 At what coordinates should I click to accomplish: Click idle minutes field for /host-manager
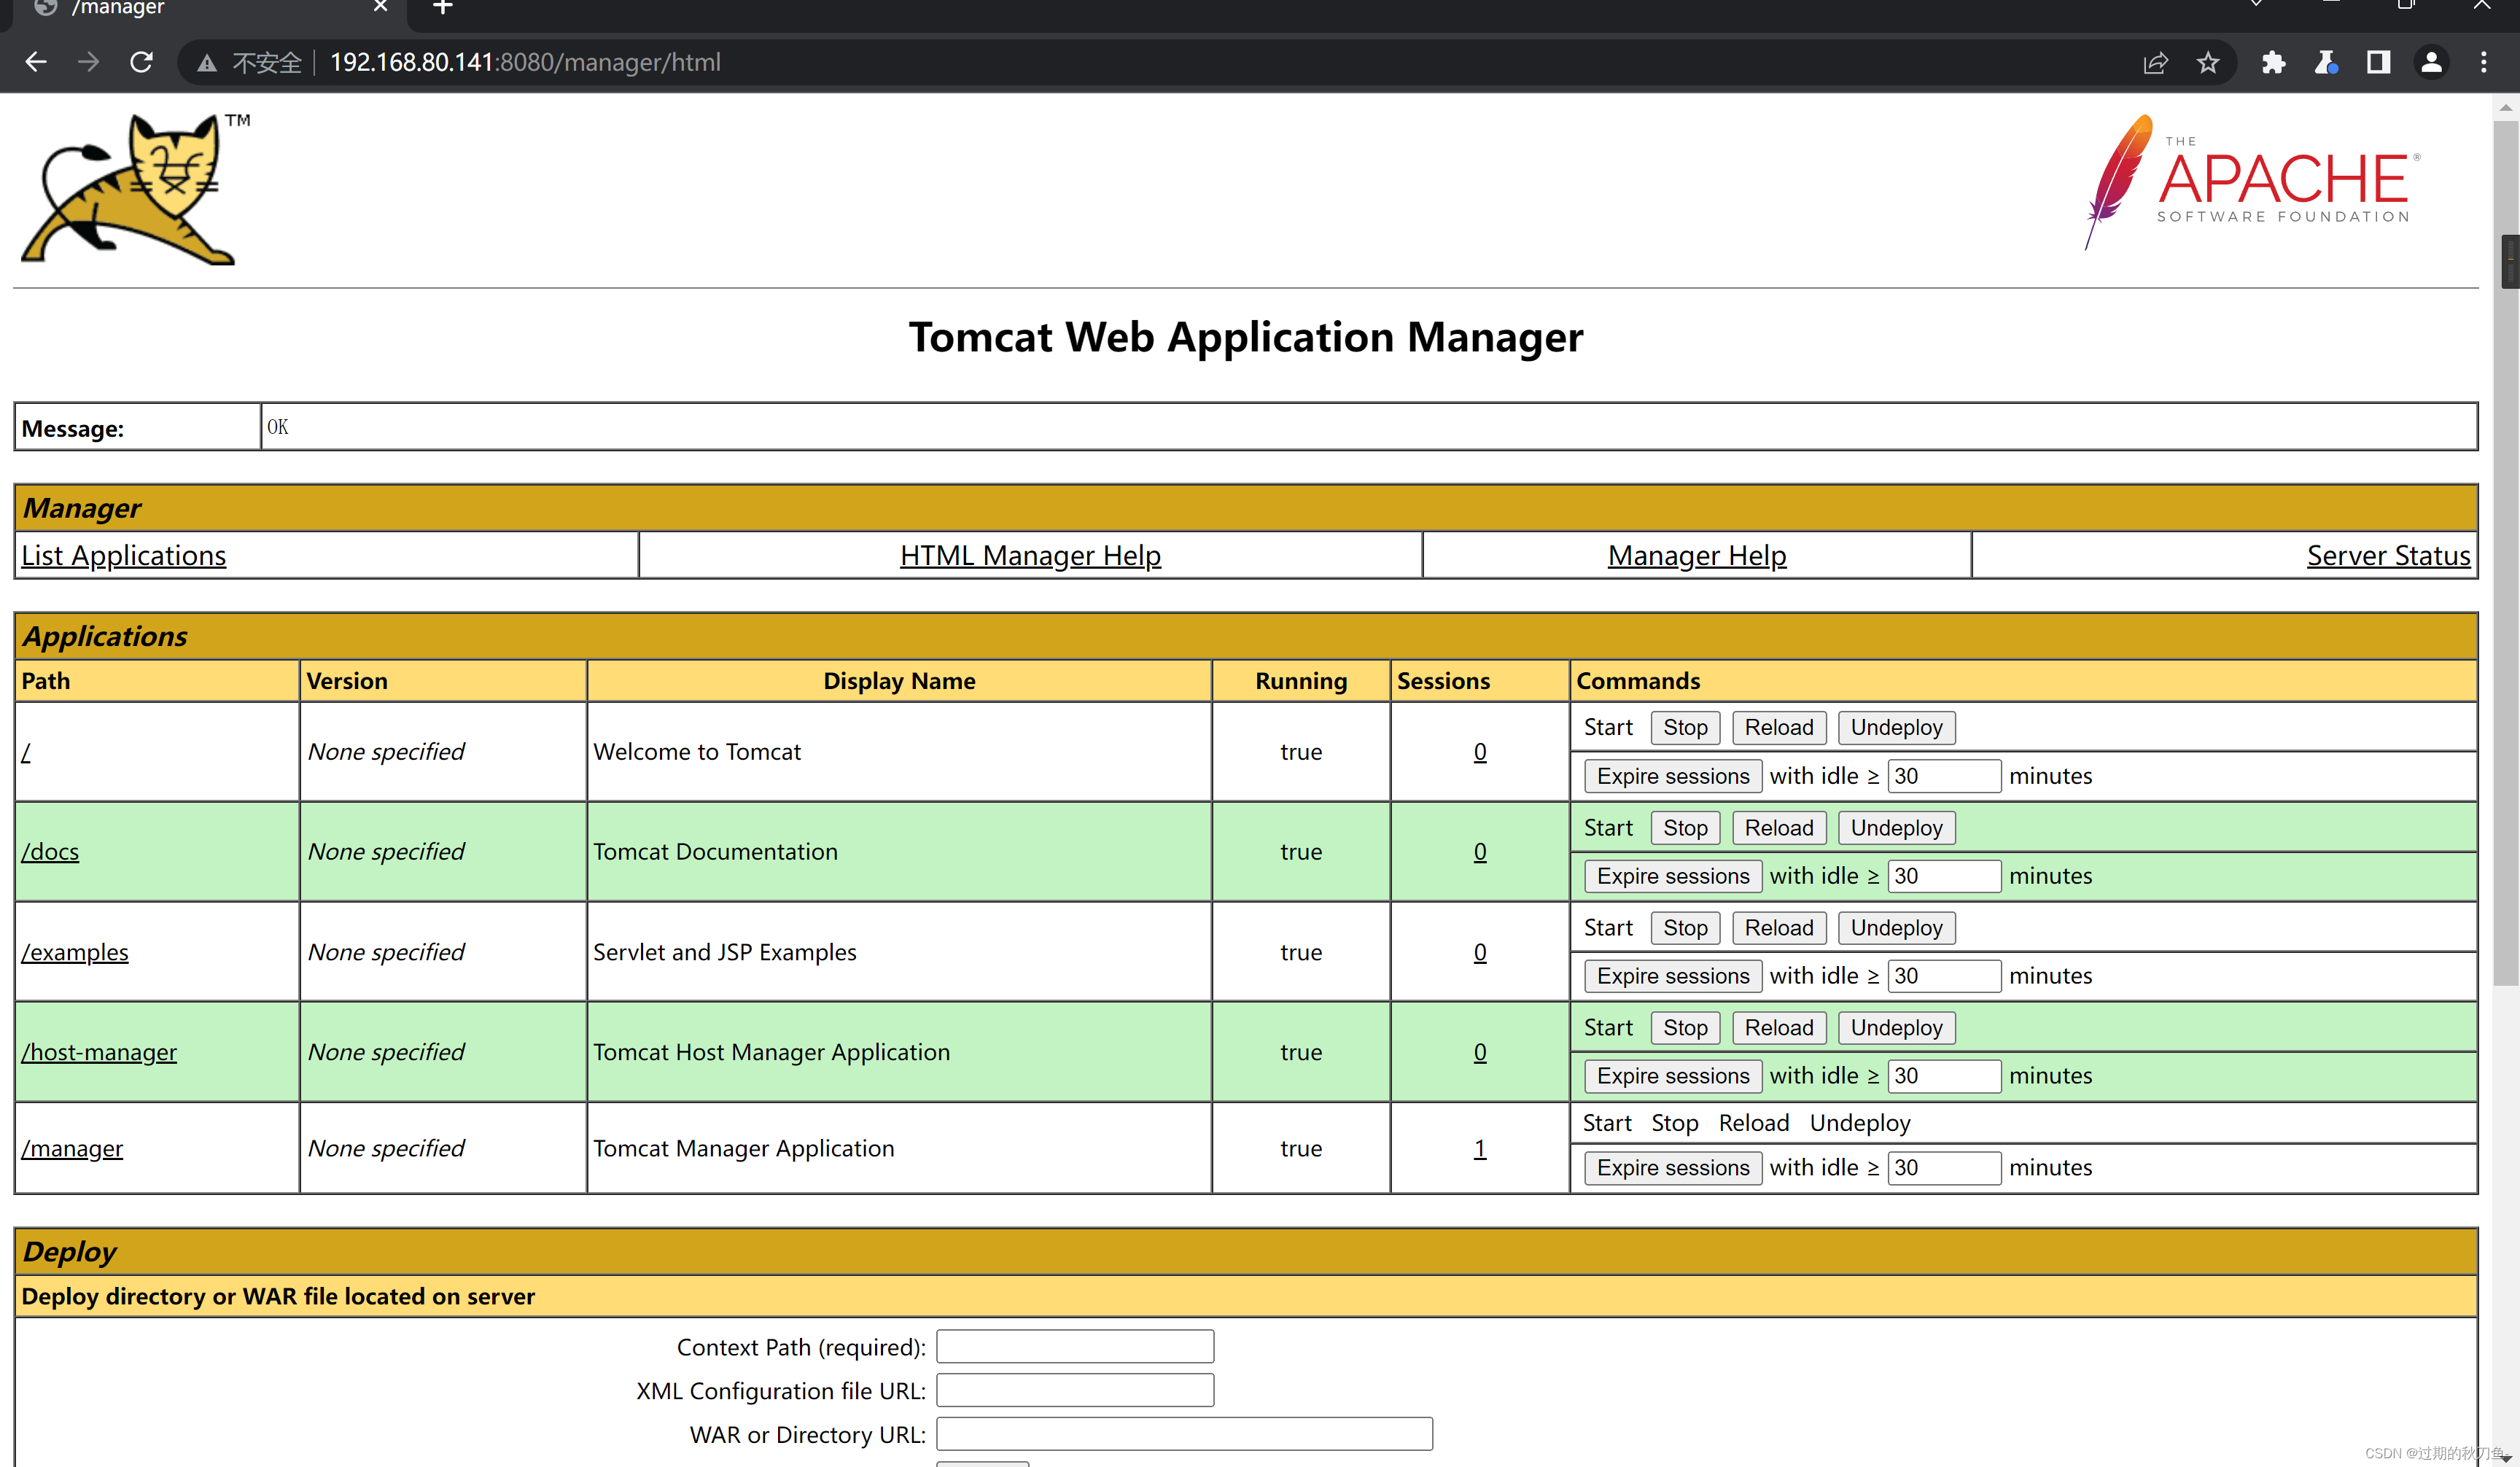pos(1944,1076)
